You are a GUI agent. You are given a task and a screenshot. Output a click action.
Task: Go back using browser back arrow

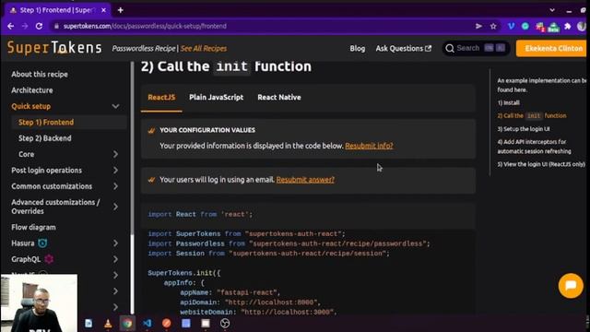[10, 26]
